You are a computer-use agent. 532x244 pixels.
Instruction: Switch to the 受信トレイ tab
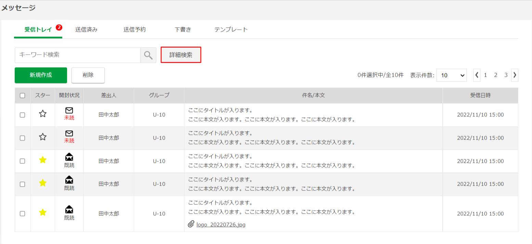[x=38, y=29]
